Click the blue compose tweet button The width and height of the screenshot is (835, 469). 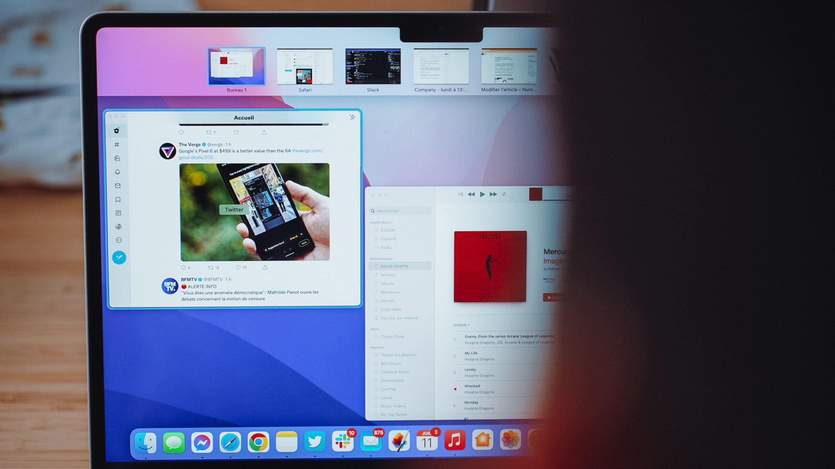point(119,257)
